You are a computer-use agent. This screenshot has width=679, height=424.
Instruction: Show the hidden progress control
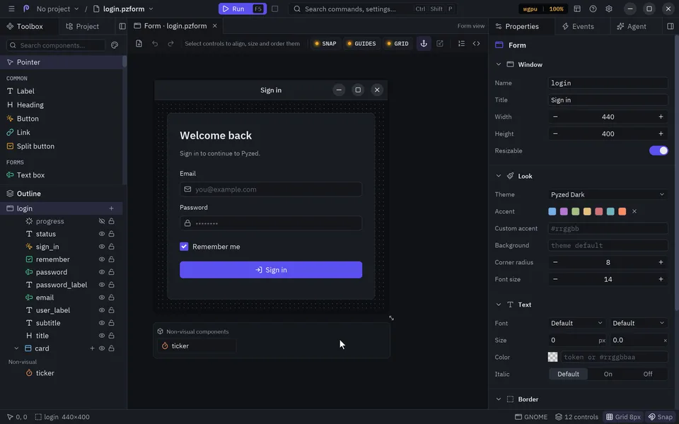pyautogui.click(x=102, y=221)
